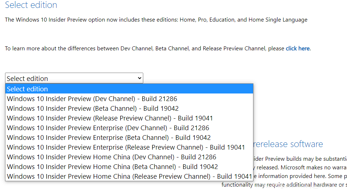This screenshot has width=347, height=192.
Task: Select Insider Preview (Release Preview Channel) Build 19041
Action: [x=129, y=118]
